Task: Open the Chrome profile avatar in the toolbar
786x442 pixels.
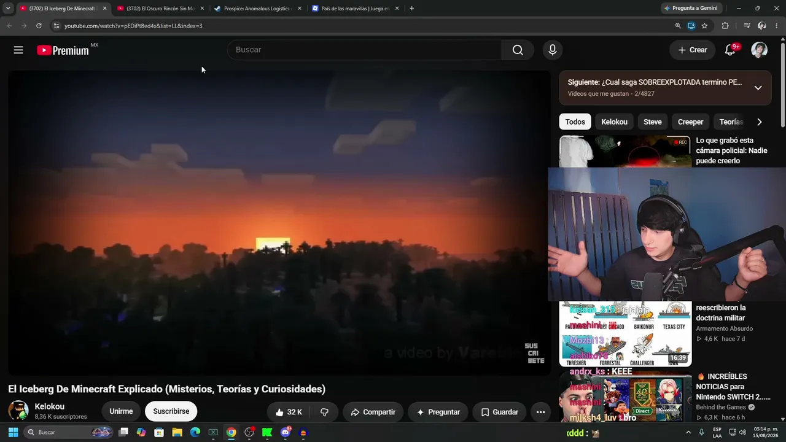Action: [x=762, y=26]
